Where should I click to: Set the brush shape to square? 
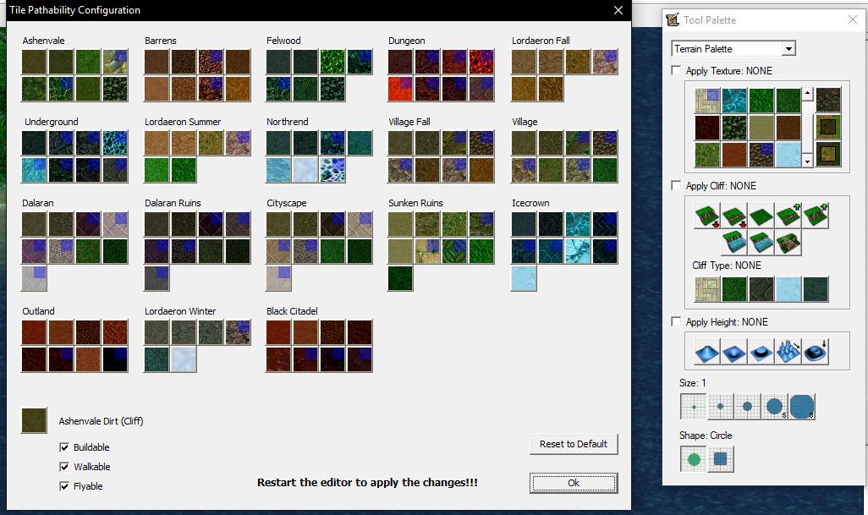[x=720, y=459]
